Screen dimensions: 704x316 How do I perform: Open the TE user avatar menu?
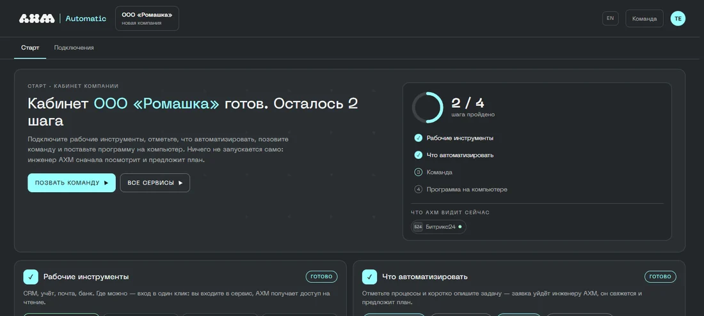point(678,19)
